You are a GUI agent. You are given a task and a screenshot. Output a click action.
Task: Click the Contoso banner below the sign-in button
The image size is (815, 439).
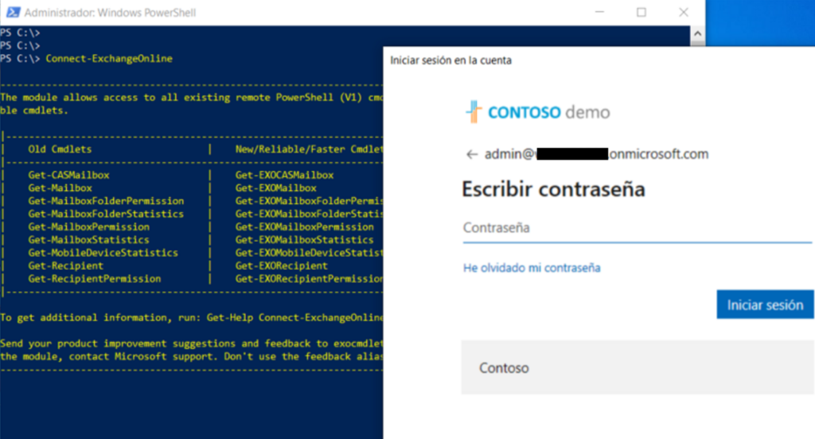tap(637, 368)
